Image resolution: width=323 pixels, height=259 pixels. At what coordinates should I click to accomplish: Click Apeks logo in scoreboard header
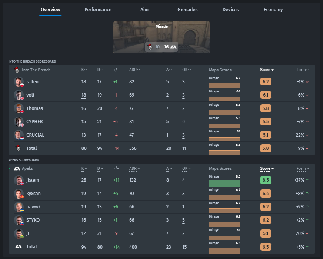click(17, 169)
